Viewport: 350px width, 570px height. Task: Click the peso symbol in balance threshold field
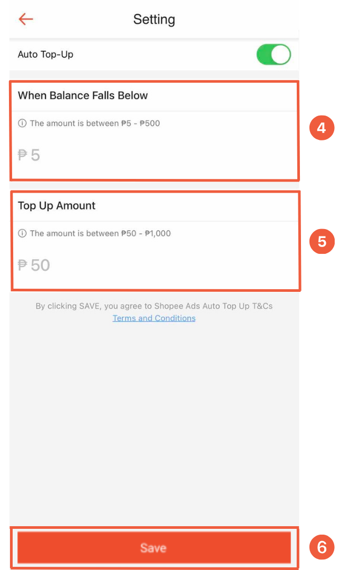23,155
